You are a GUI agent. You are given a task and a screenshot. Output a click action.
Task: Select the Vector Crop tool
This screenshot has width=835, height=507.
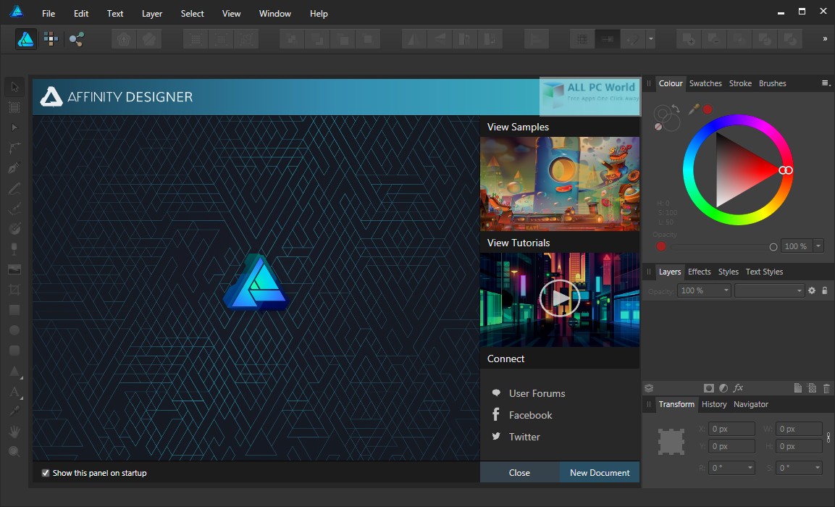(14, 289)
